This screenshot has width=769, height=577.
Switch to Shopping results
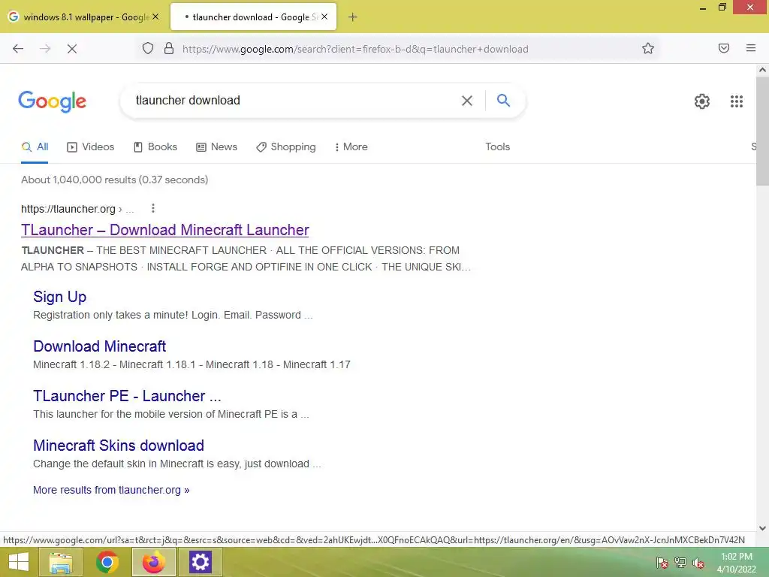[286, 147]
